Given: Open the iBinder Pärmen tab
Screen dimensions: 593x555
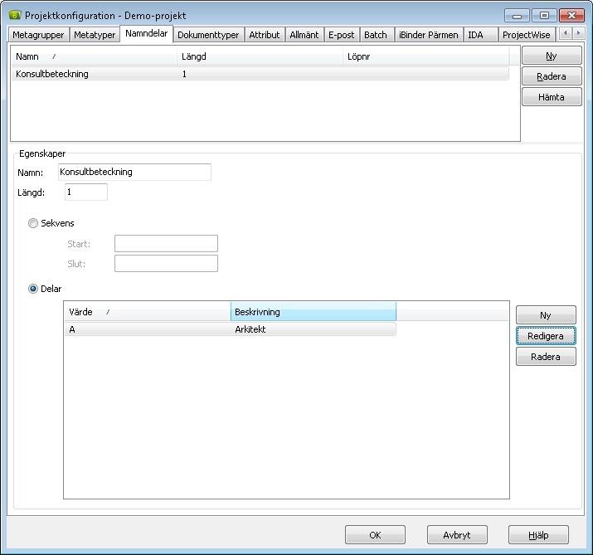Looking at the screenshot, I should pos(429,35).
